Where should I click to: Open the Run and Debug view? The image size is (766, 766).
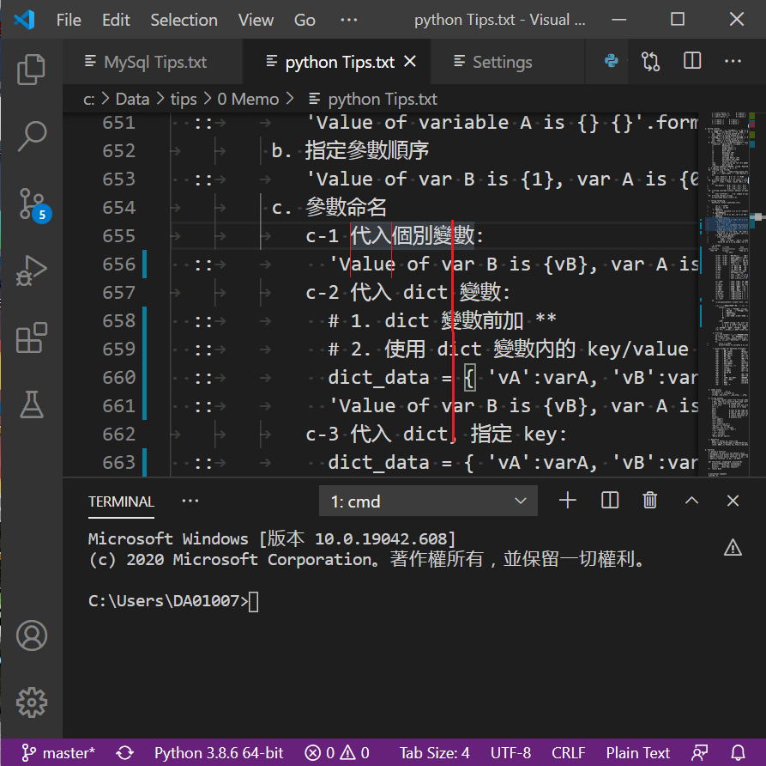click(x=32, y=268)
